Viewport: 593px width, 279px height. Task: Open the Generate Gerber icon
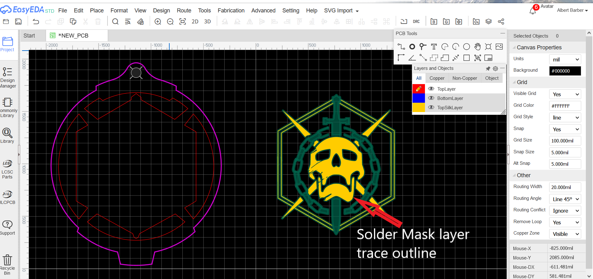pyautogui.click(x=446, y=21)
